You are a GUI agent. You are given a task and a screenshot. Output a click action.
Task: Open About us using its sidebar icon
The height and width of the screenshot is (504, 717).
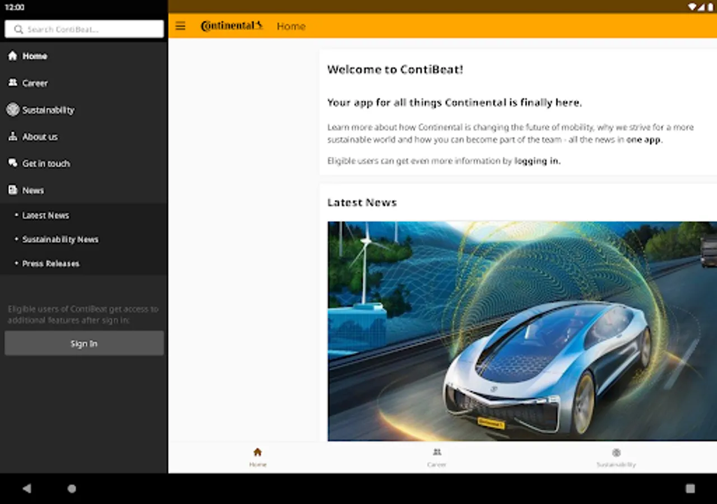tap(12, 136)
